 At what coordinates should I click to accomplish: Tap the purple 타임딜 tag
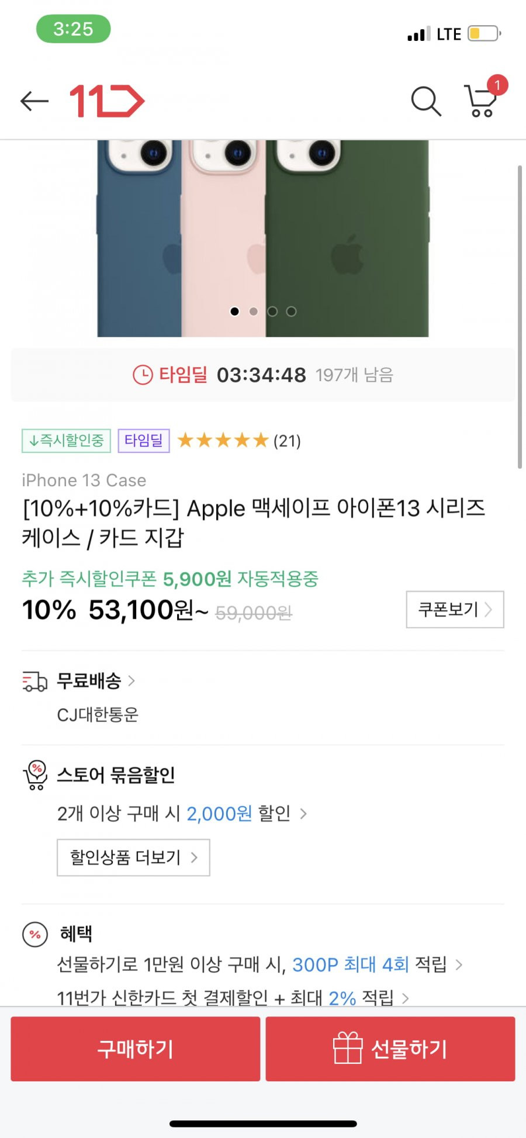click(144, 441)
